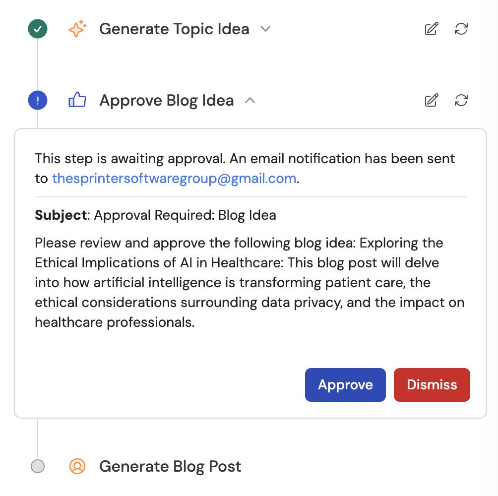Click the thumbs-up icon on Approve Blog Idea
This screenshot has height=496, width=498.
pyautogui.click(x=77, y=100)
